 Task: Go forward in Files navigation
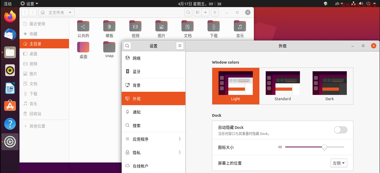(33, 12)
